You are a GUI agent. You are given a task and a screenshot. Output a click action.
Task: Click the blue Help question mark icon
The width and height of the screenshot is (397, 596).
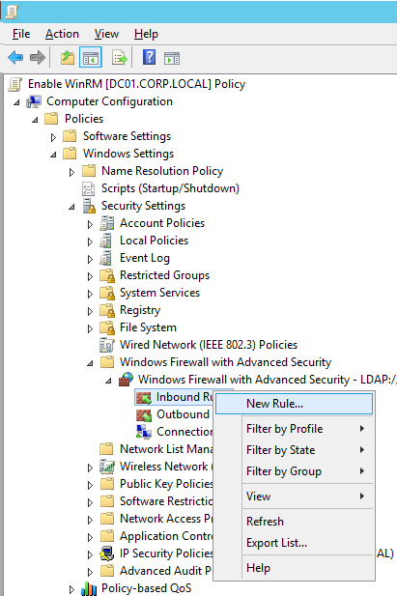click(x=149, y=57)
